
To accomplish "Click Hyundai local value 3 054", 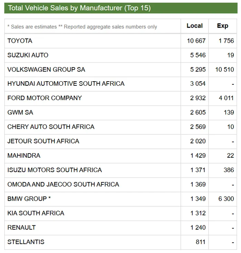I will tap(198, 84).
